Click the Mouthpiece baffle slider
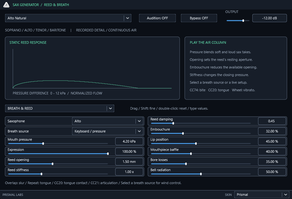The width and height of the screenshot is (292, 199). pos(201,154)
